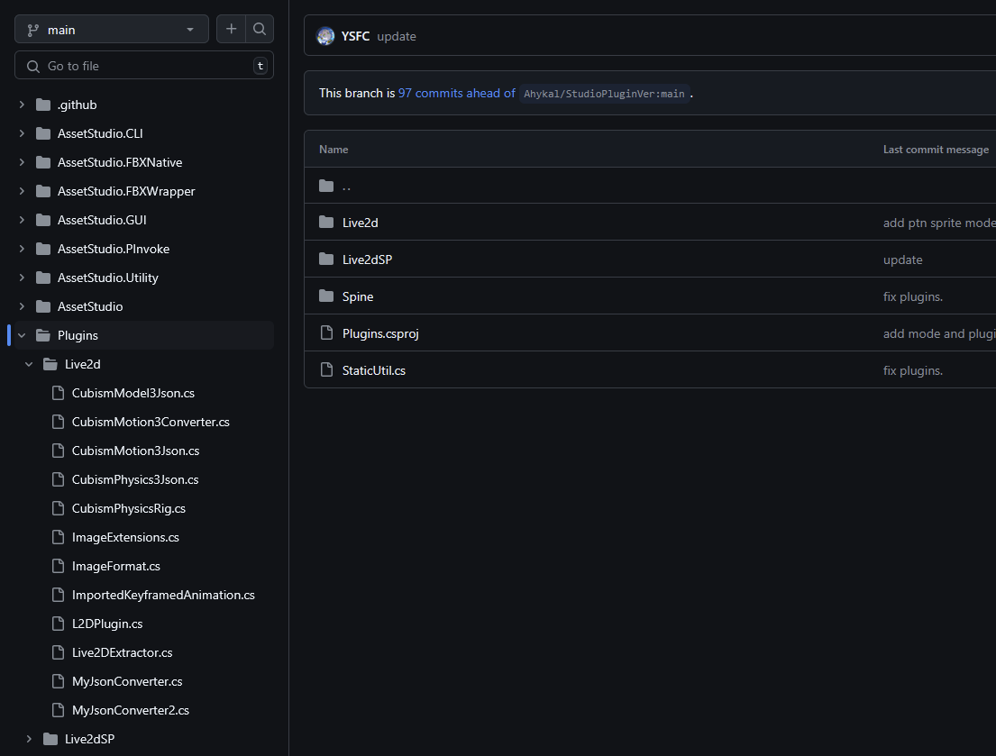Expand the AssetStudio folder chevron

point(23,306)
